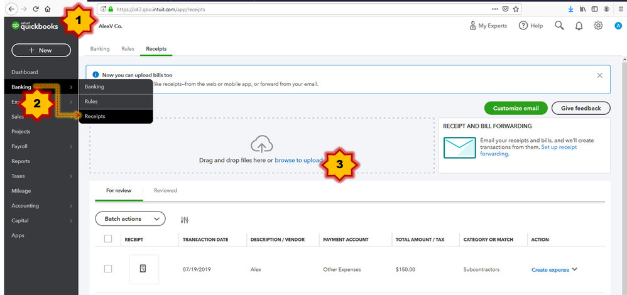The image size is (627, 295).
Task: Expand the Taxes sidebar chevron
Action: tap(71, 176)
